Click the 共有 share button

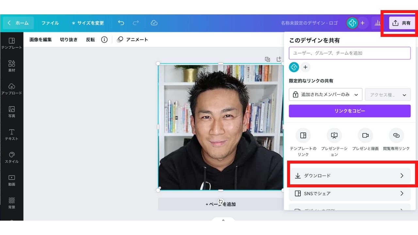coord(402,23)
